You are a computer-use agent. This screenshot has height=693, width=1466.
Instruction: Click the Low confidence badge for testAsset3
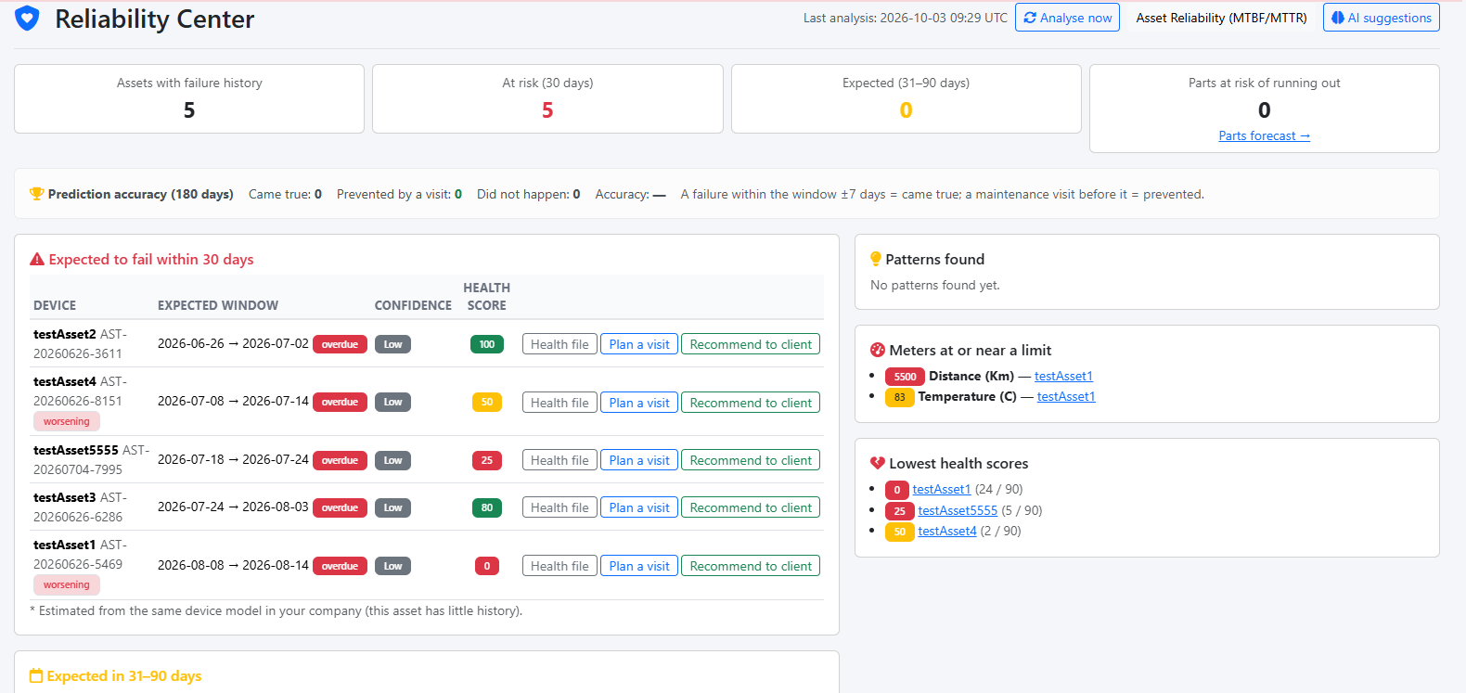[392, 507]
